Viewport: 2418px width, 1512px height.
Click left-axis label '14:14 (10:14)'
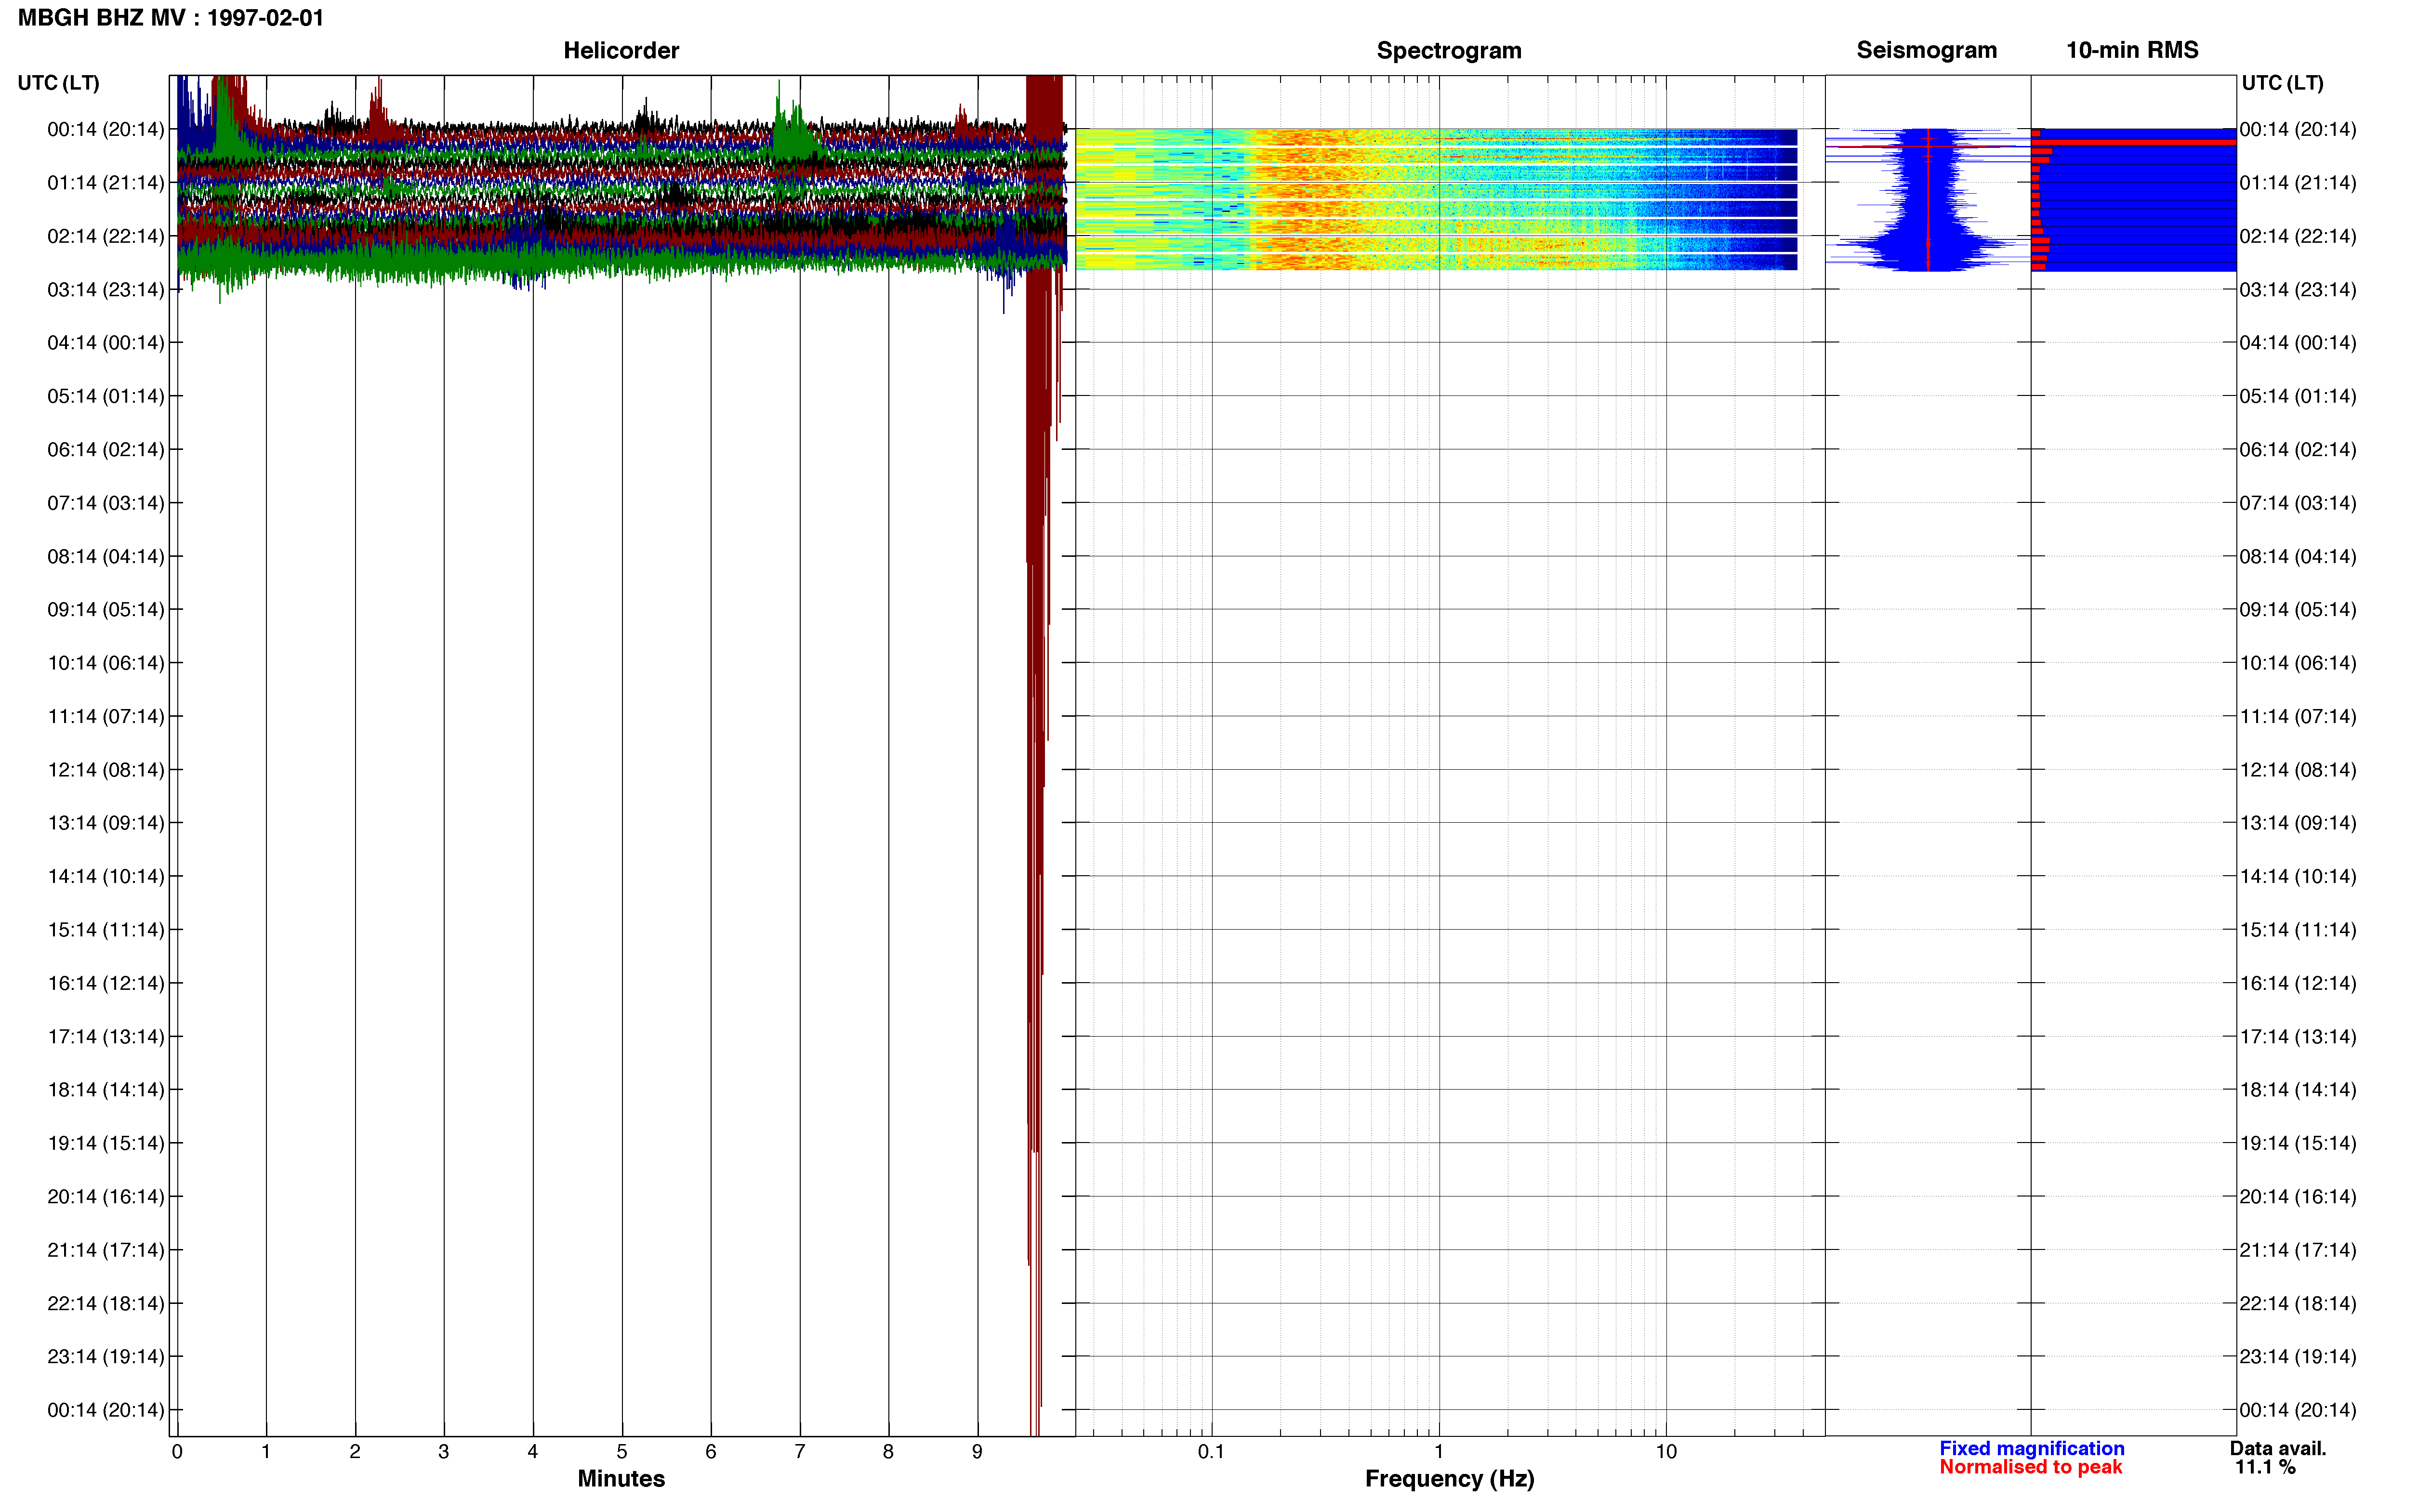tap(106, 876)
